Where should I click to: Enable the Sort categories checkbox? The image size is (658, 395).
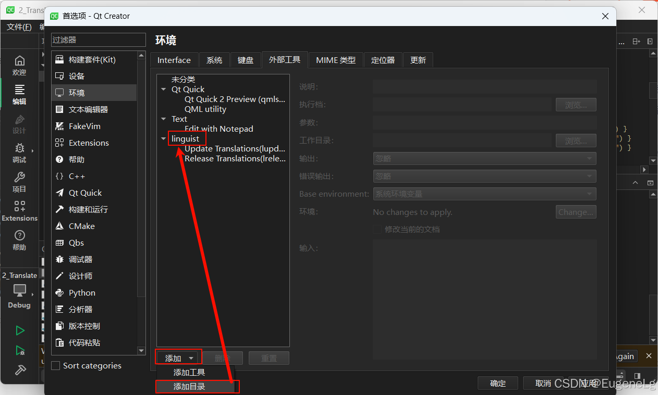(x=56, y=366)
